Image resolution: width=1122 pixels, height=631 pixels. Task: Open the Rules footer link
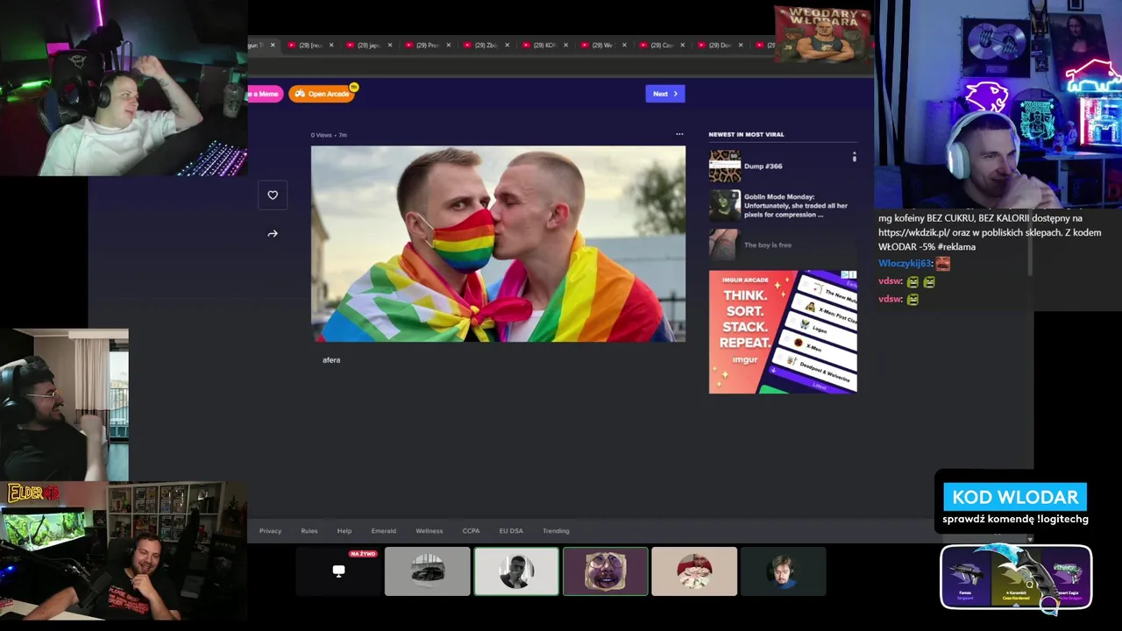[309, 531]
